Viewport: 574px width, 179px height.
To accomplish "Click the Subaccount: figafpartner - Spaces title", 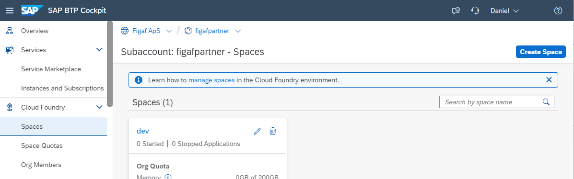I will pyautogui.click(x=193, y=52).
